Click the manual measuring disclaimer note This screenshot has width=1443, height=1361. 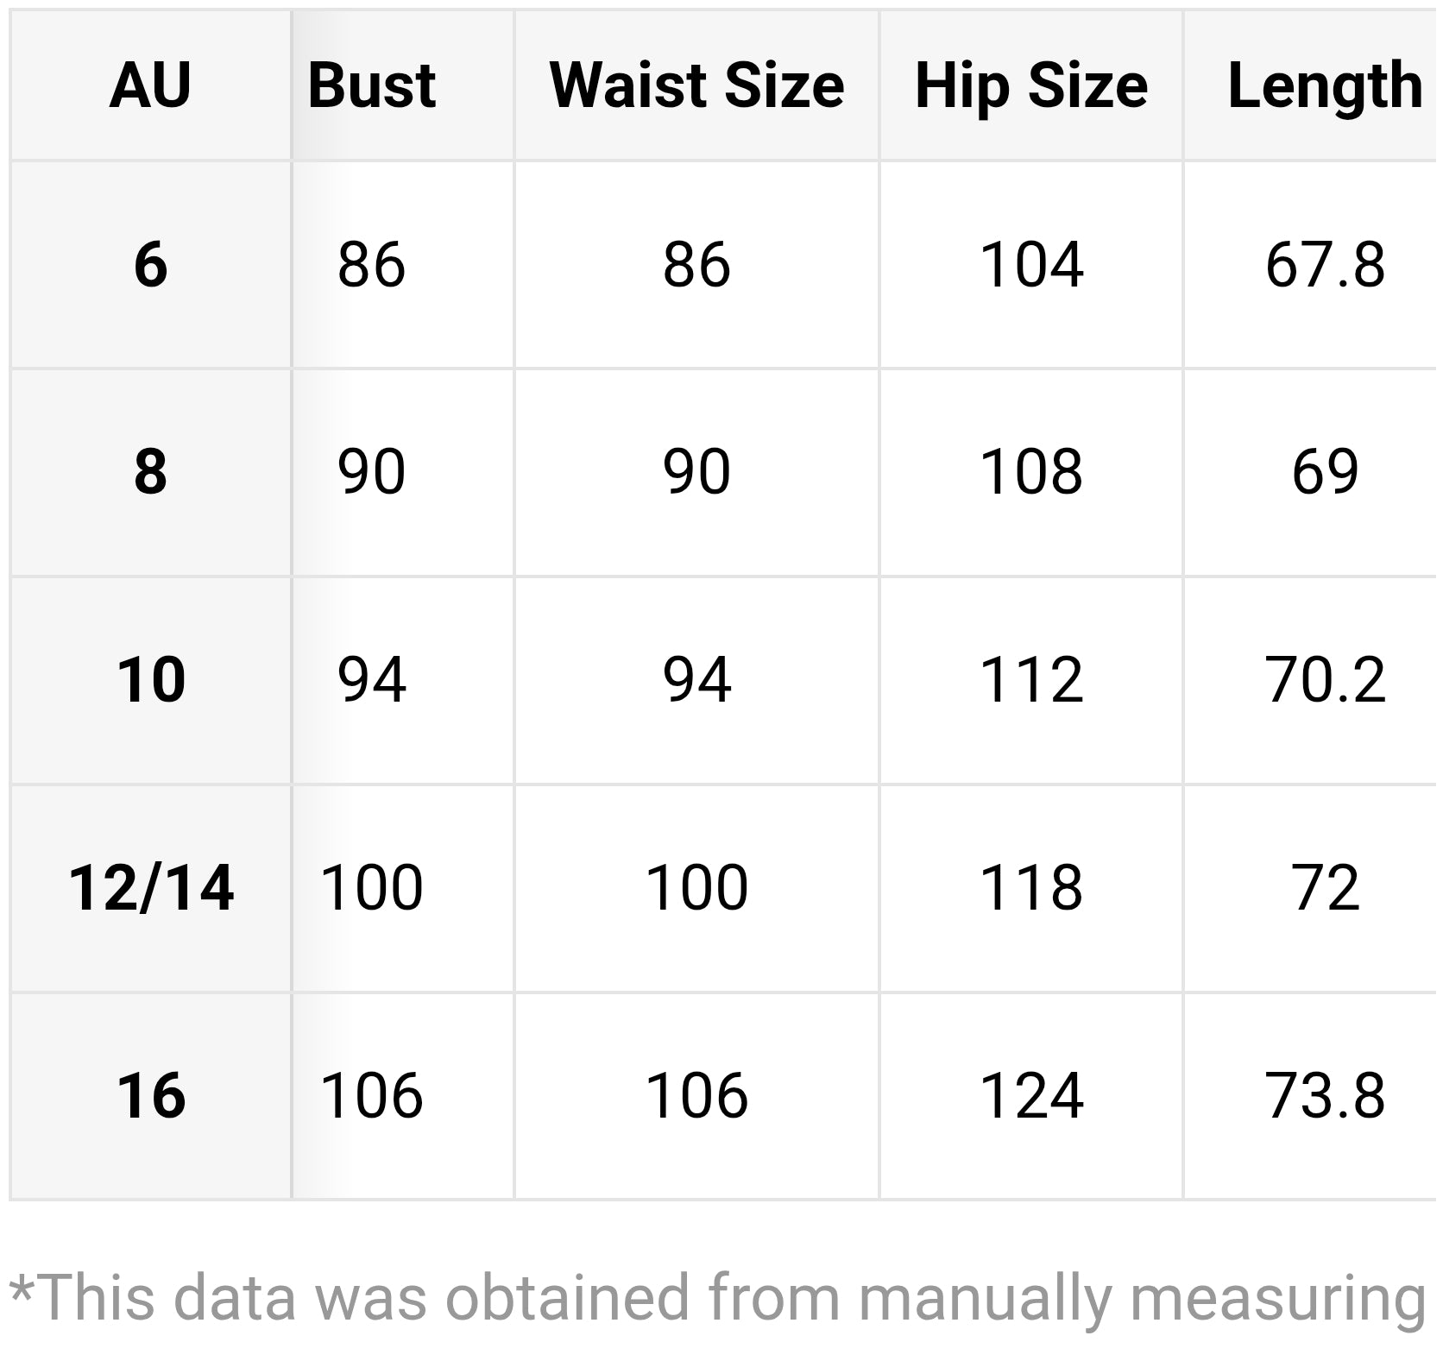coord(716,1297)
